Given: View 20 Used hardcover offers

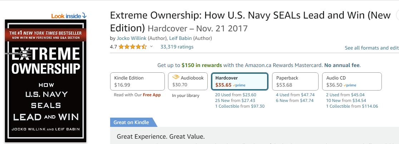Looking at the screenshot, I should point(235,95).
